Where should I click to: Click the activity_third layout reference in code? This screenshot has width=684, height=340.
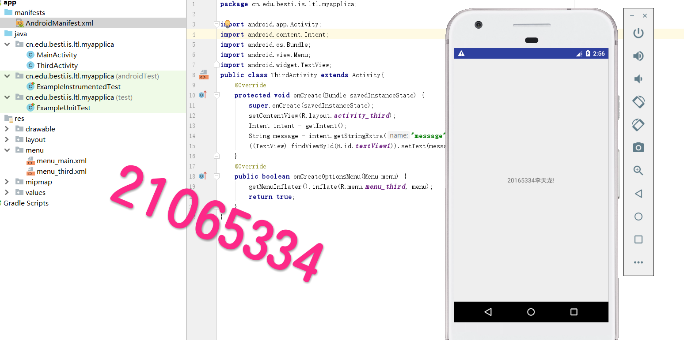pyautogui.click(x=362, y=116)
